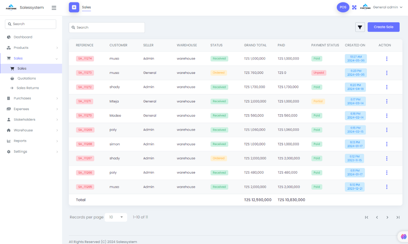Open action menu for SA_111274 row
This screenshot has height=244, width=408.
(x=387, y=59)
